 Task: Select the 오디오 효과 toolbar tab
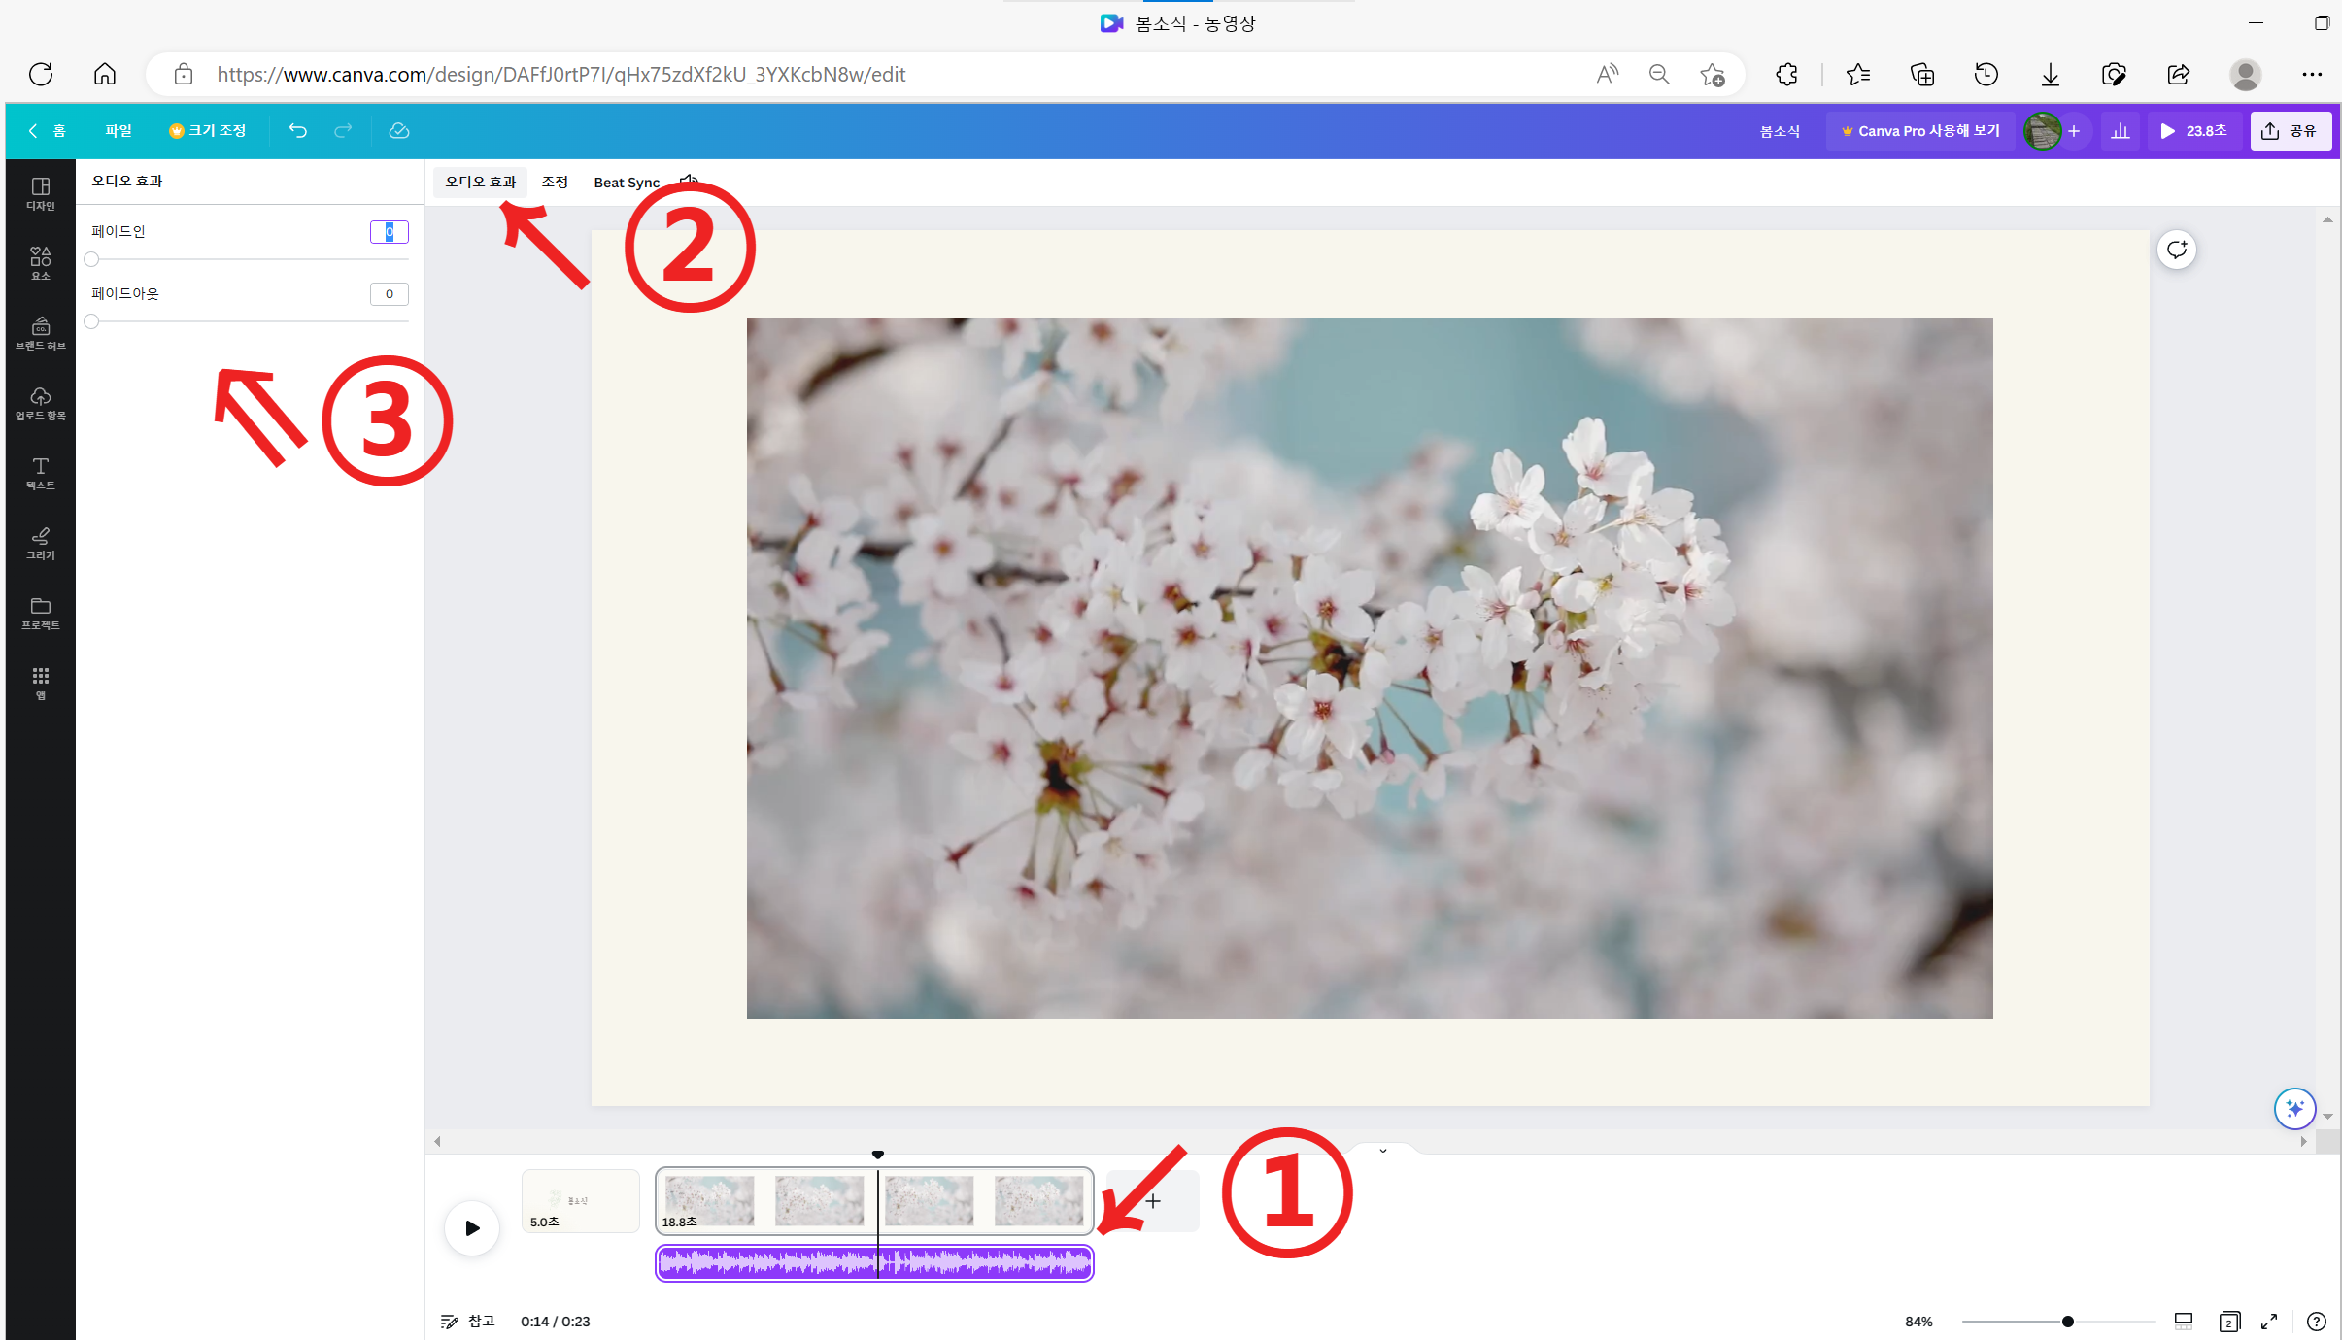click(480, 182)
